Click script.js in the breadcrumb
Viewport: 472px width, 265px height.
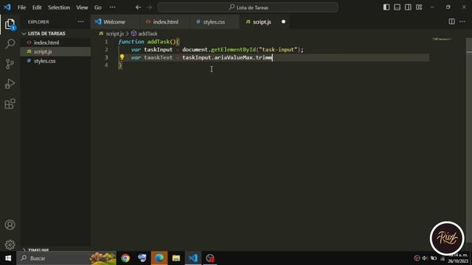pos(115,34)
